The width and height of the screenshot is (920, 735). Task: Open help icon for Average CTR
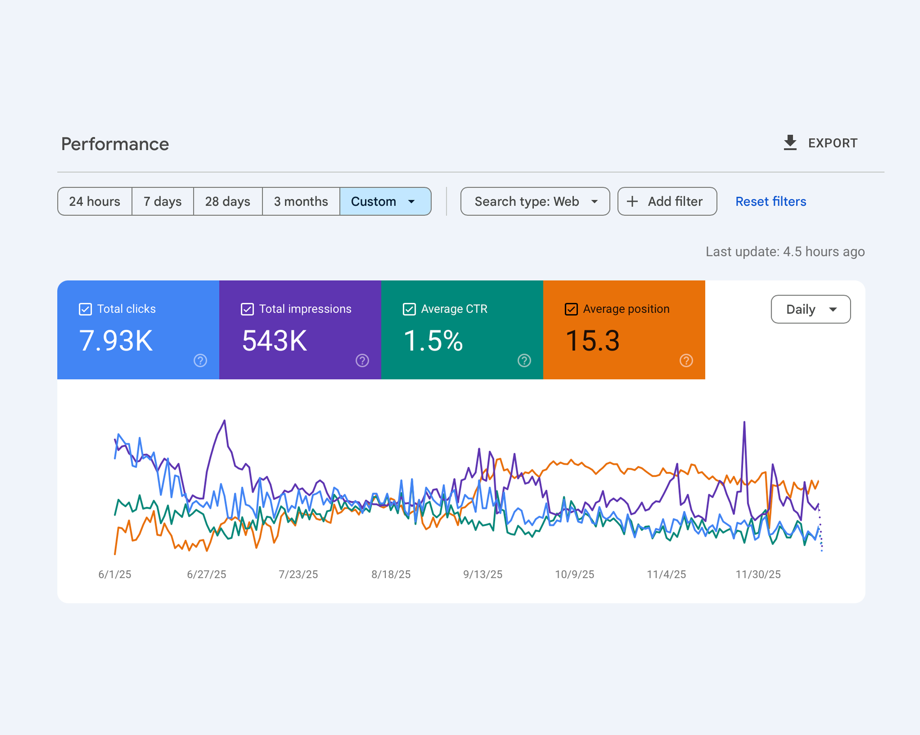pos(524,361)
